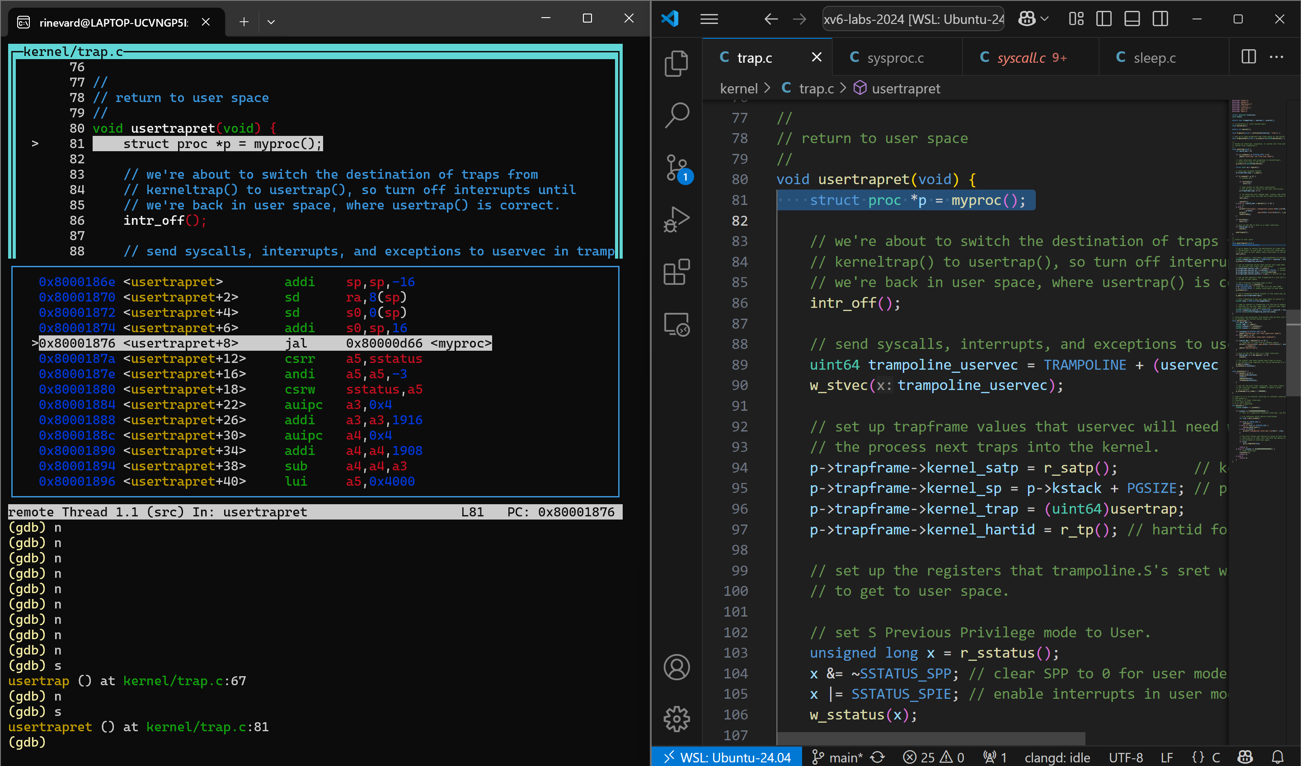This screenshot has width=1301, height=766.
Task: Open the Remote Explorer view
Action: tap(676, 325)
